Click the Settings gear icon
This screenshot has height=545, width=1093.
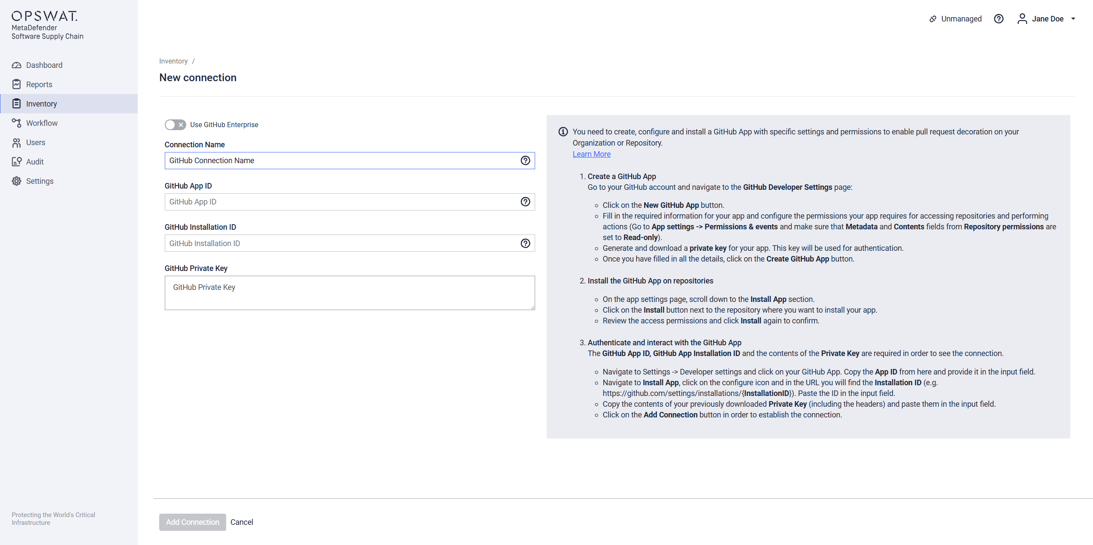point(16,181)
